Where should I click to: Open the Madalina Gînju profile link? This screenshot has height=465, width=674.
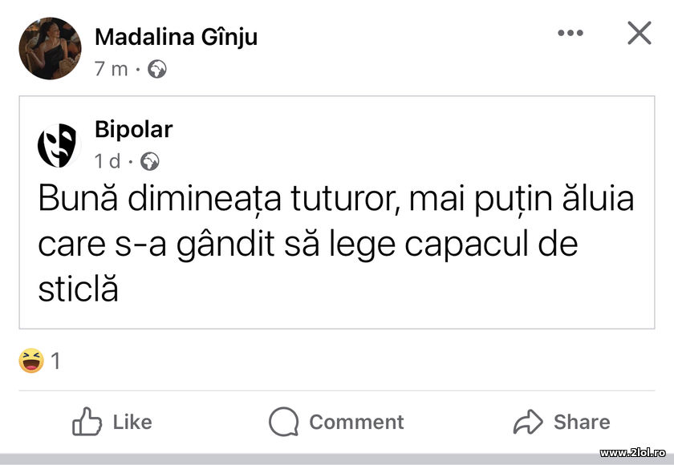(x=177, y=36)
